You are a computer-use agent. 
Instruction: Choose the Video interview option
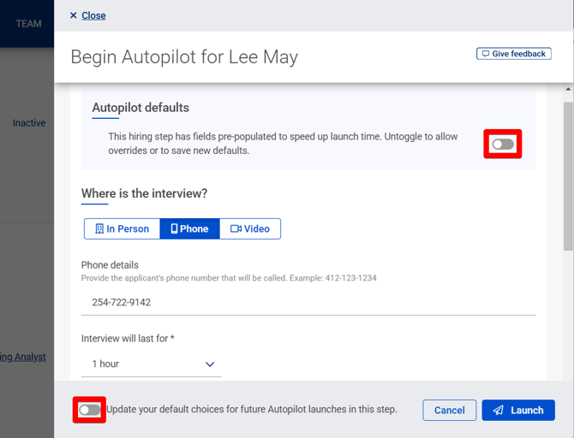(x=250, y=228)
